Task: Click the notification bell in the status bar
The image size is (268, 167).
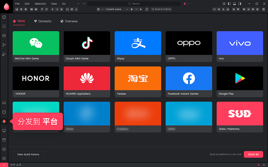Action: (264, 165)
